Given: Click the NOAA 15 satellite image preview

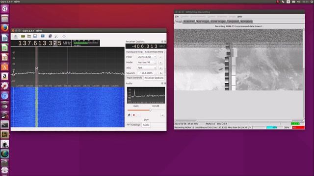Looking at the screenshot, I should [x=238, y=60].
